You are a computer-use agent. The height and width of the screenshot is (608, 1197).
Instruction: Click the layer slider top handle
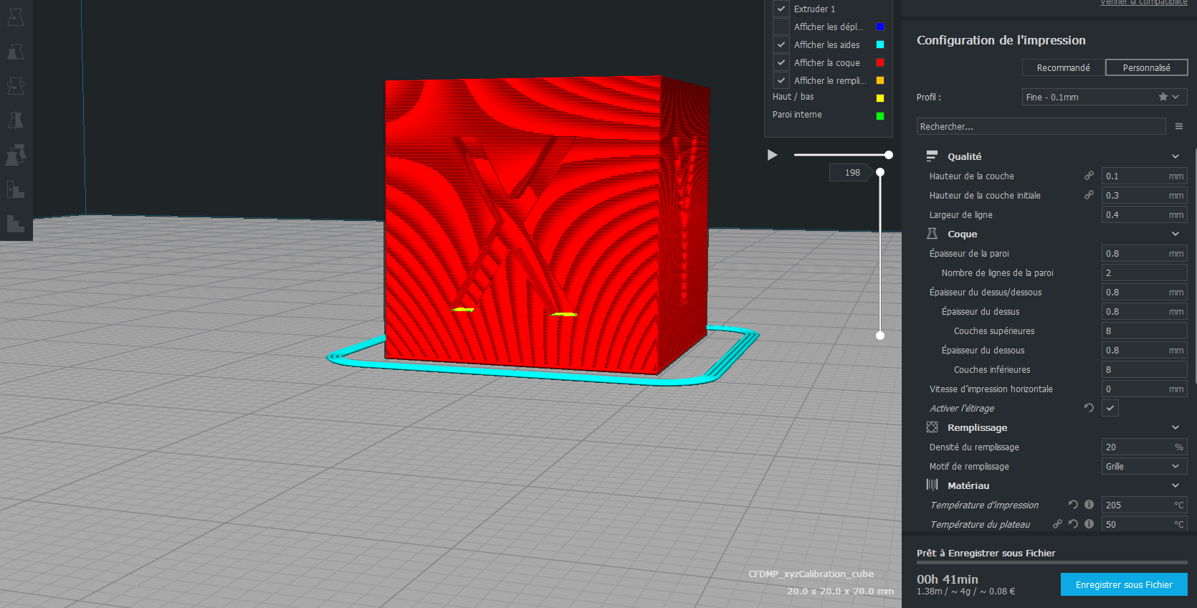880,172
